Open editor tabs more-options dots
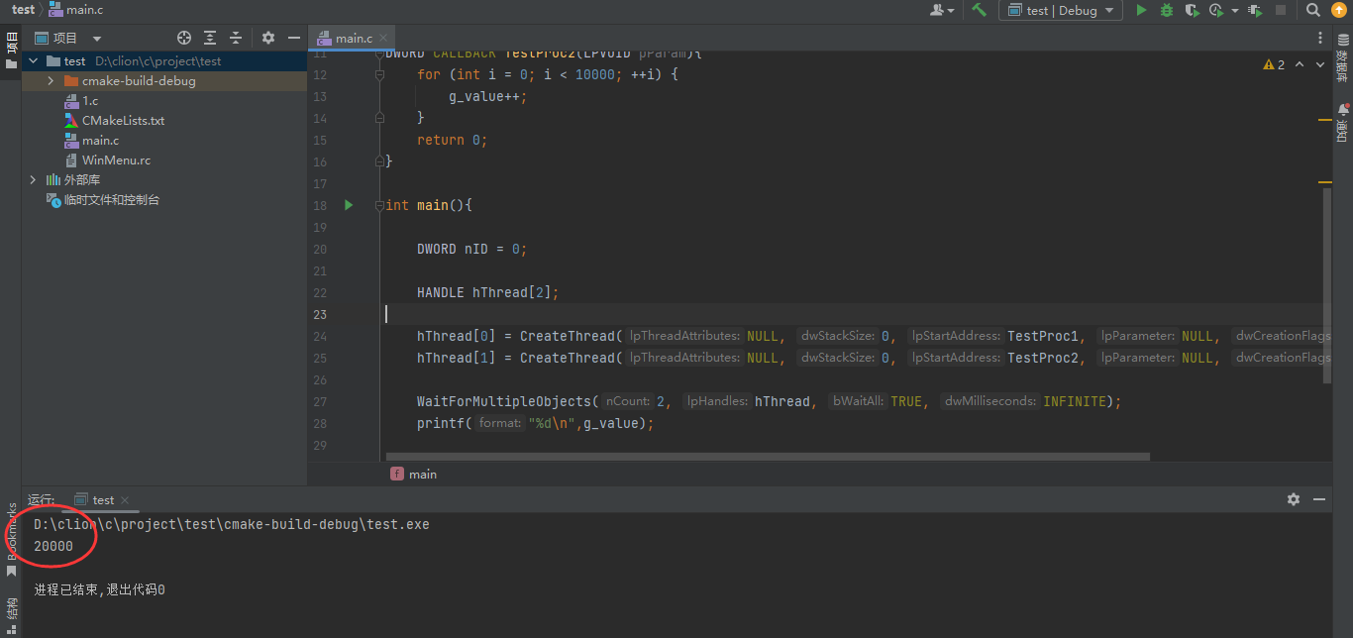 (x=1320, y=38)
